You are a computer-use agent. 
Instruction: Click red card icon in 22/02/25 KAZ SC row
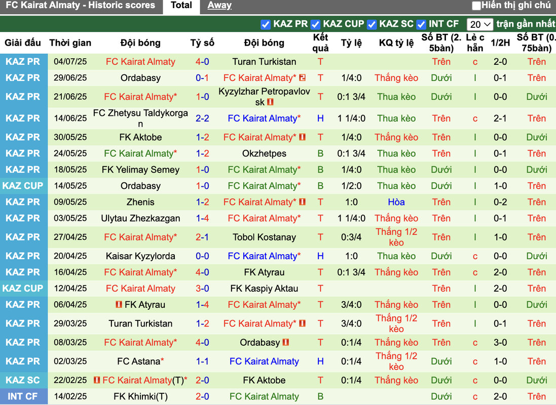[97, 380]
